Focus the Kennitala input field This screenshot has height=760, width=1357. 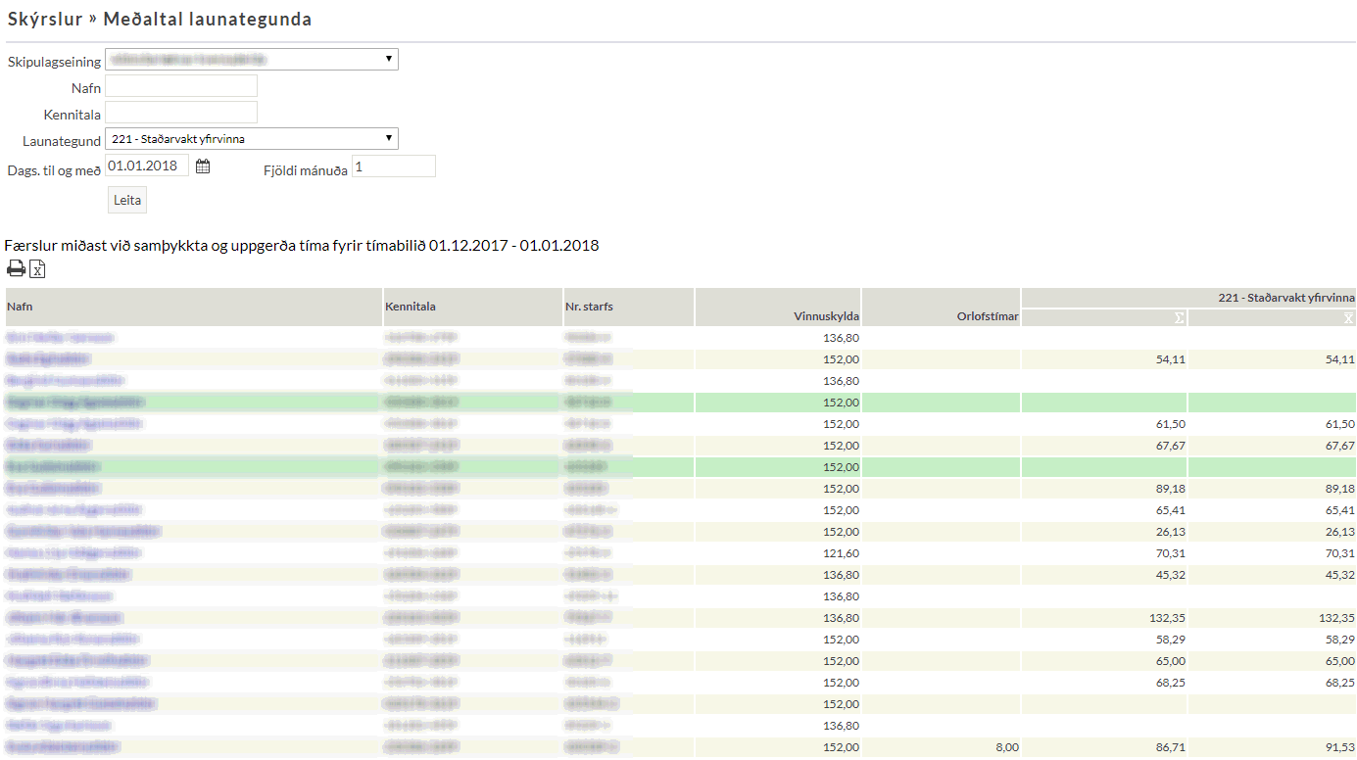pos(181,113)
